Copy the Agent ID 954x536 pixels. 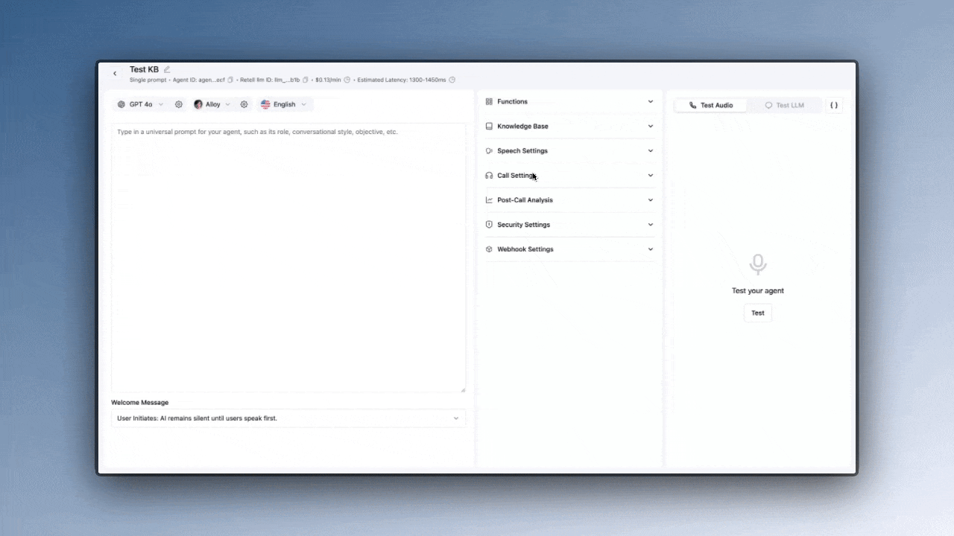pyautogui.click(x=230, y=80)
